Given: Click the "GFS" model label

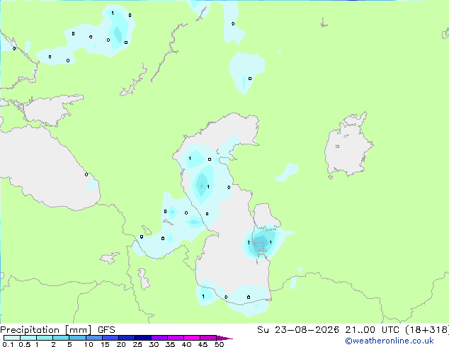Looking at the screenshot, I should pos(106,330).
